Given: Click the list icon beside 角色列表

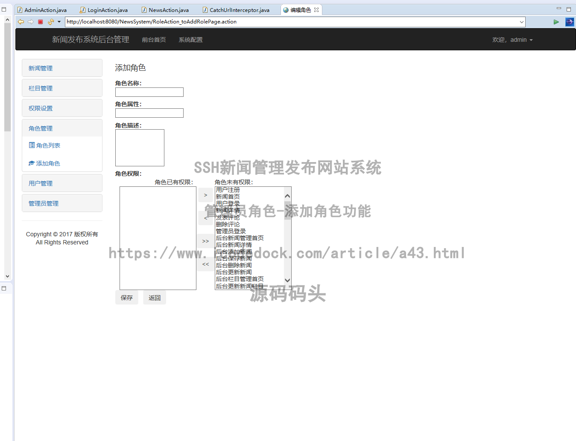Looking at the screenshot, I should point(32,145).
